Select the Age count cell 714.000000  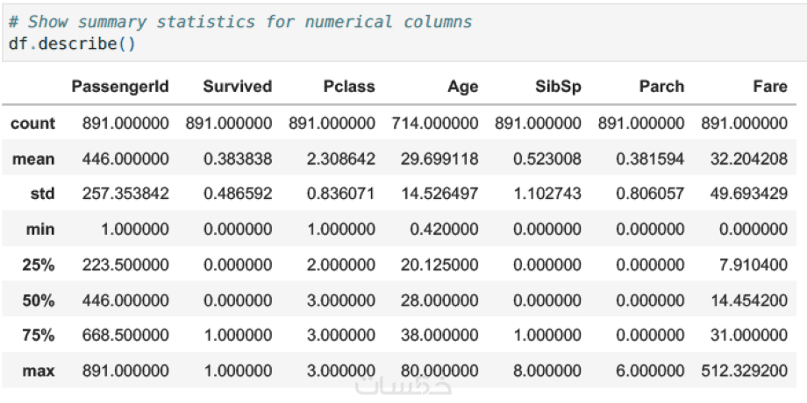[435, 124]
